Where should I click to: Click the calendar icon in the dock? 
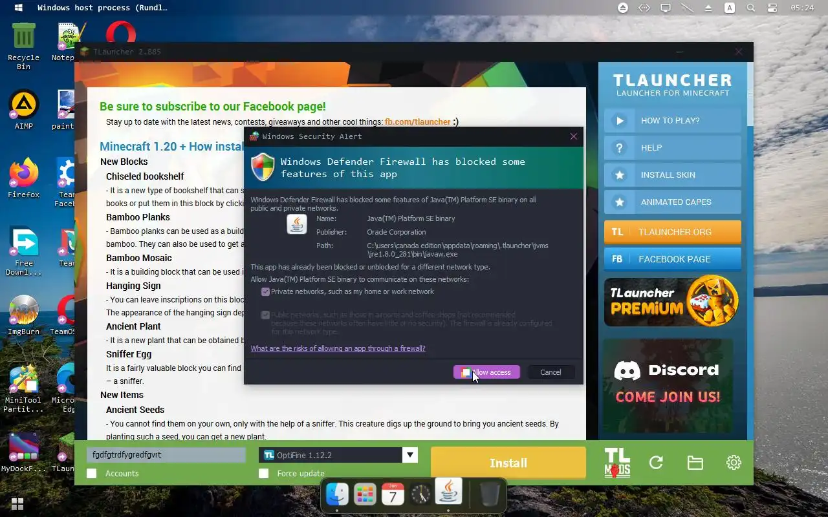tap(393, 495)
